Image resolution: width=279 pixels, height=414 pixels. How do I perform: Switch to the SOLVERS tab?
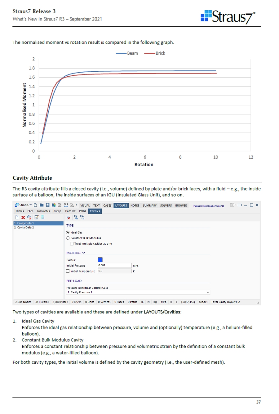pyautogui.click(x=166, y=205)
